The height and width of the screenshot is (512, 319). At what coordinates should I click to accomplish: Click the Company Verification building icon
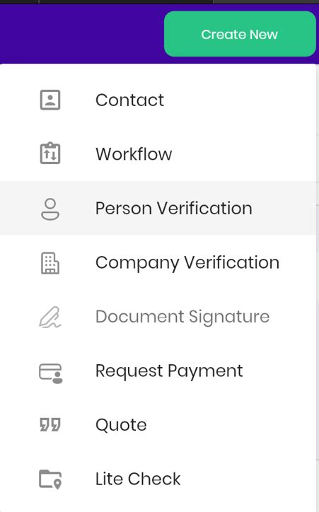50,263
